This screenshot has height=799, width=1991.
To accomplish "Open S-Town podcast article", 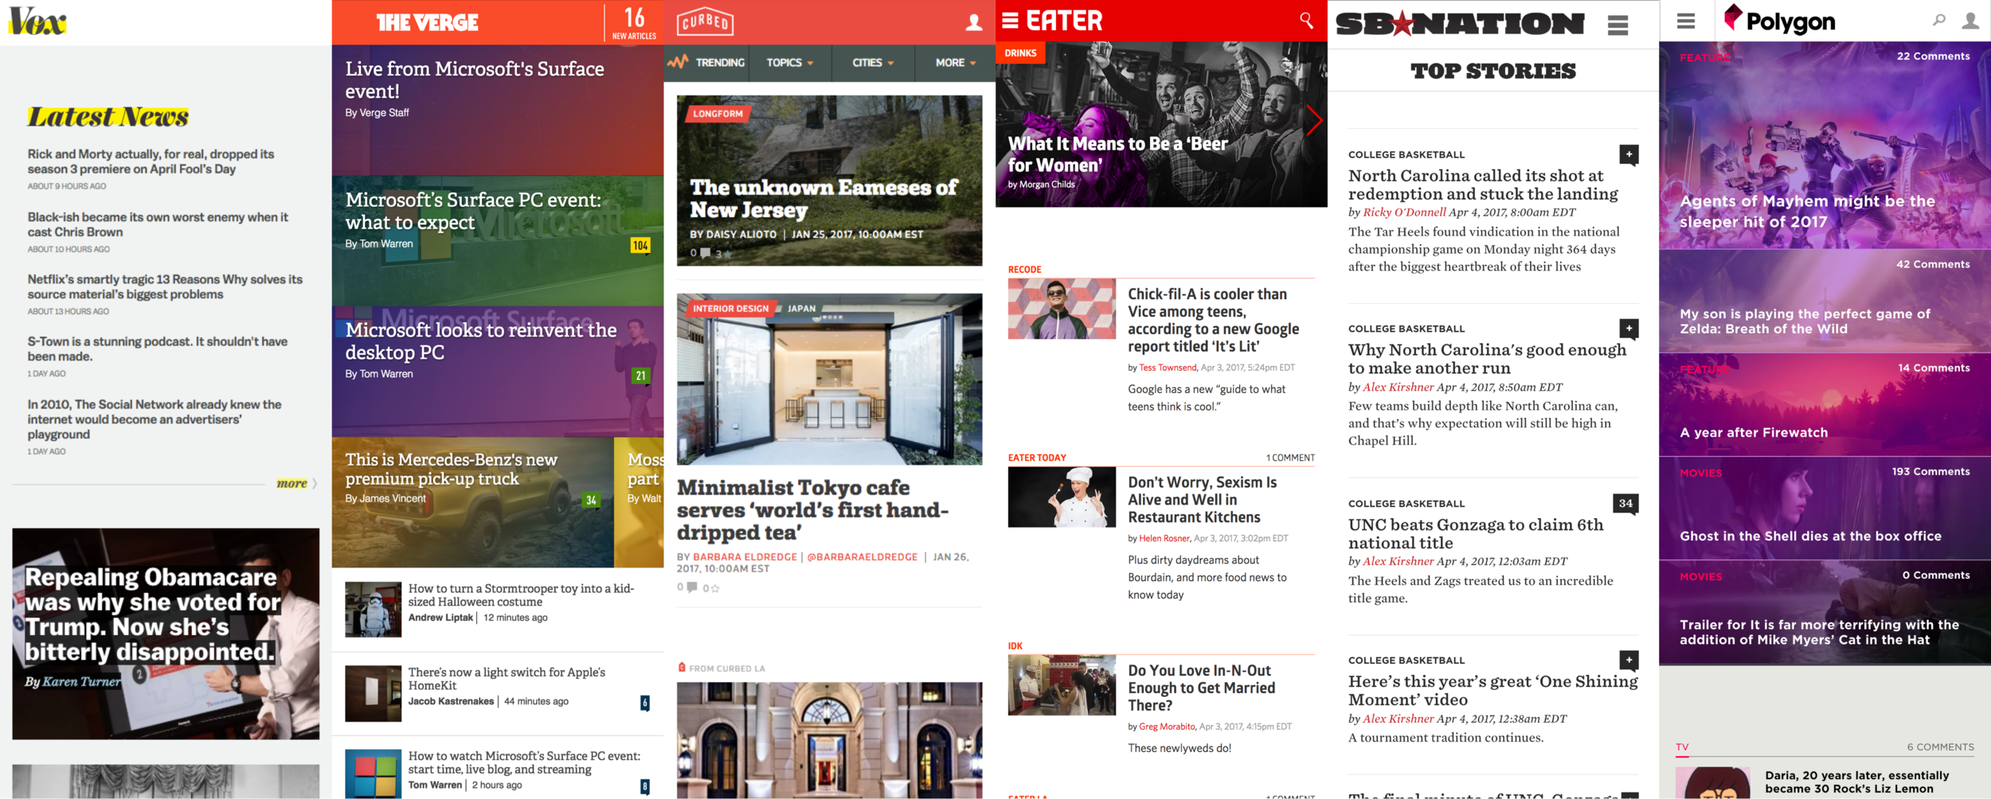I will pos(157,349).
